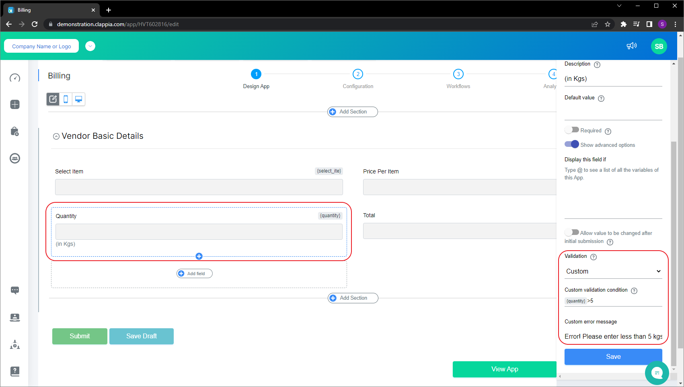This screenshot has width=684, height=387.
Task: Click the browser share page icon
Action: (x=595, y=24)
